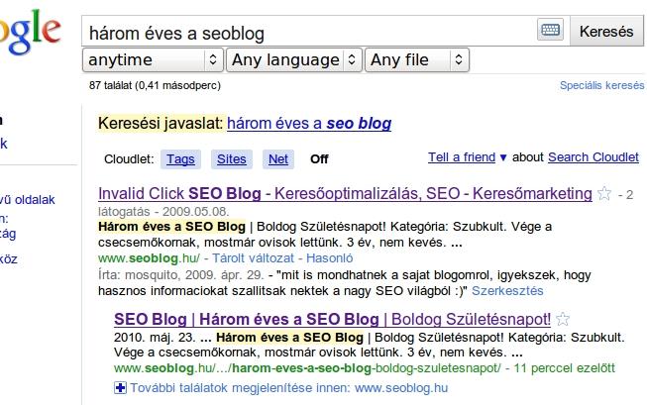Open the Any file type dropdown

(417, 59)
